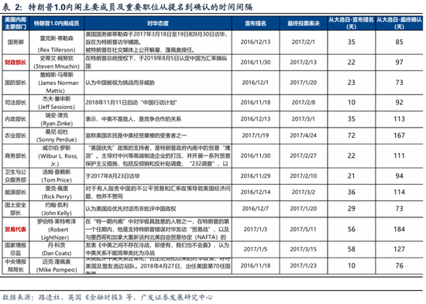The image size is (426, 304).
Task: Click the value 113
Action: 399,119
